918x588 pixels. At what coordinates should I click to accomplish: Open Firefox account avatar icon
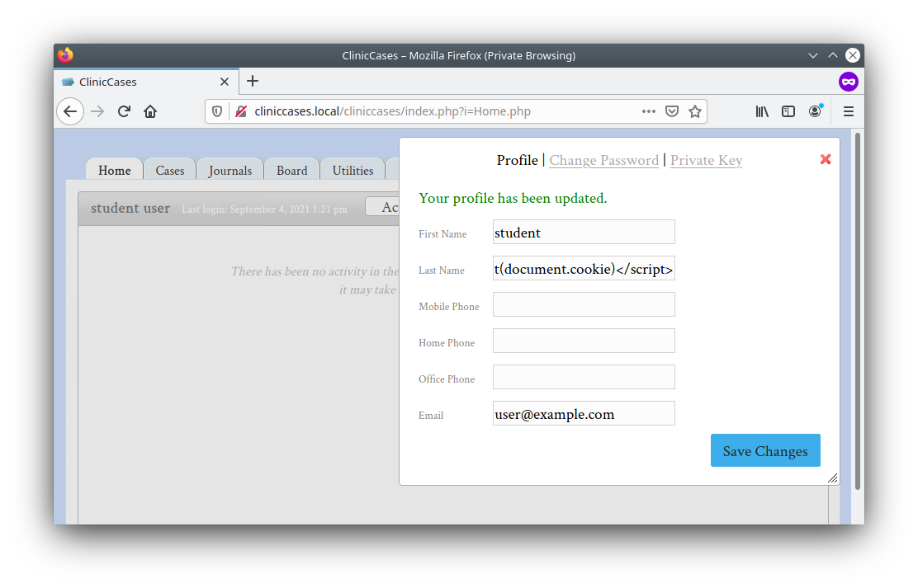[815, 111]
